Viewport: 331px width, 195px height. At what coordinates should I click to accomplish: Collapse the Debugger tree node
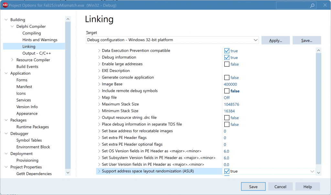6,133
